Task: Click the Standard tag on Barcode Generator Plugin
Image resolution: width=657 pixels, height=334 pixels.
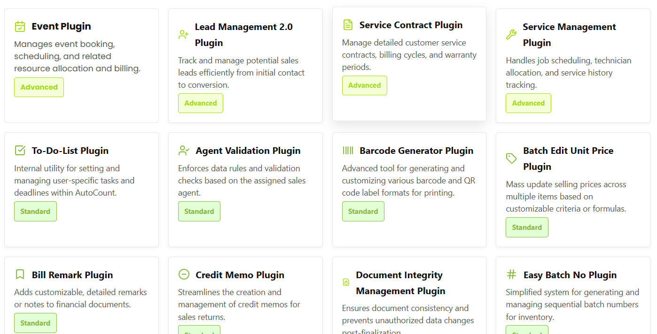Action: 363,212
